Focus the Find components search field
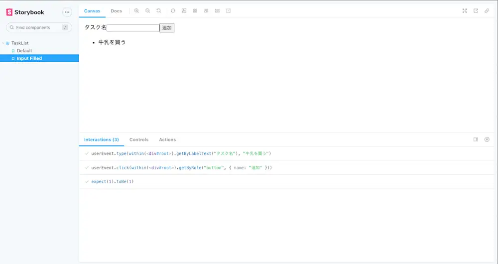Image resolution: width=498 pixels, height=264 pixels. pos(39,27)
